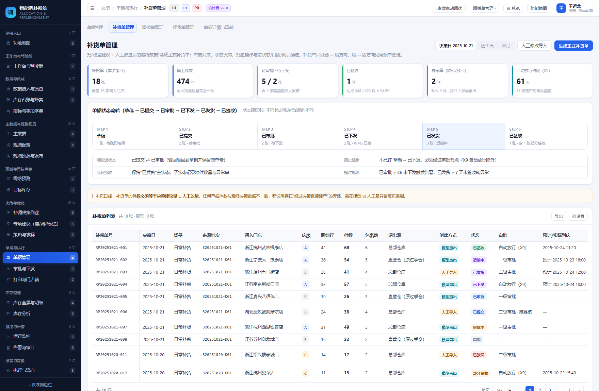Open 工作台与驾驶舱 sidebar item
The image size is (599, 391).
[x=41, y=66]
